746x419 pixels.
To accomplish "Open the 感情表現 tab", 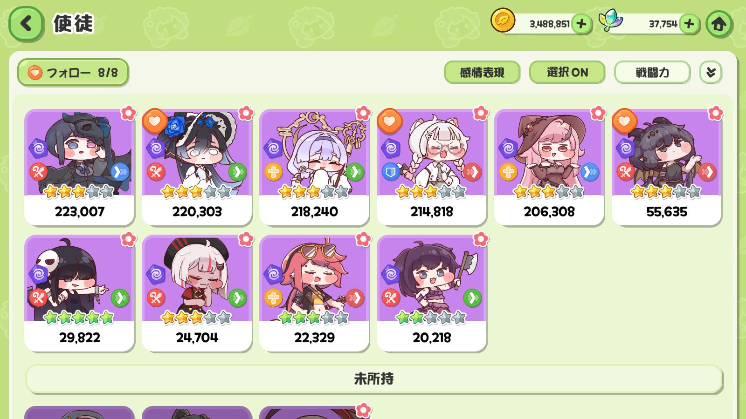I will coord(482,72).
